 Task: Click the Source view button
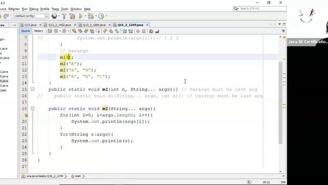(26, 31)
